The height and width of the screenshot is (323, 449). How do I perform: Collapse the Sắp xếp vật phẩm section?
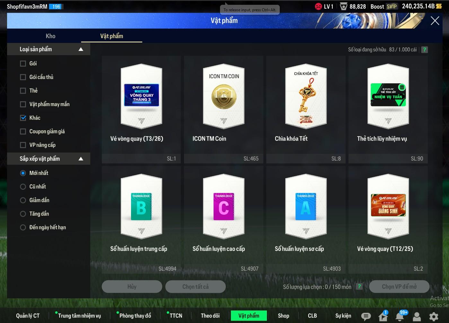[x=81, y=159]
